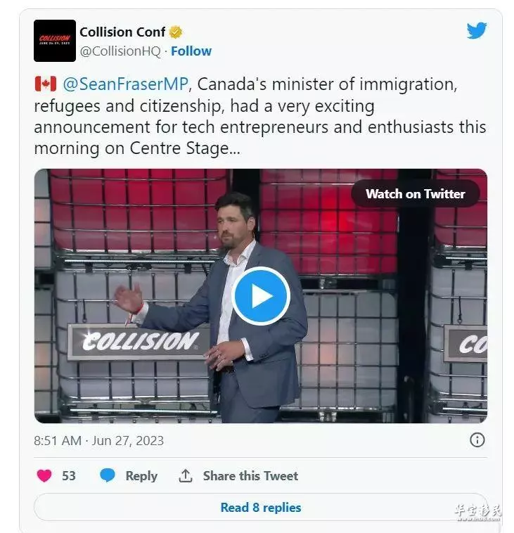Viewport: 514px width, 533px height.
Task: Click the Twitter bird logo
Action: tap(477, 30)
